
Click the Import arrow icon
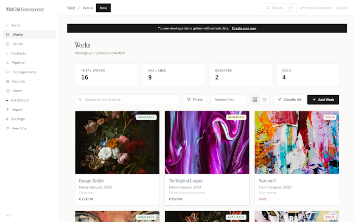7,110
